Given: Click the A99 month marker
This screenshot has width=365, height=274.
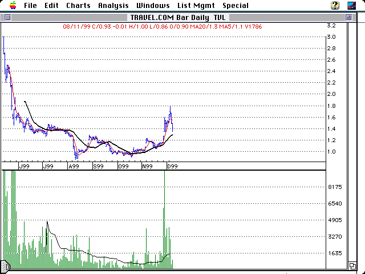Looking at the screenshot, I should [74, 166].
